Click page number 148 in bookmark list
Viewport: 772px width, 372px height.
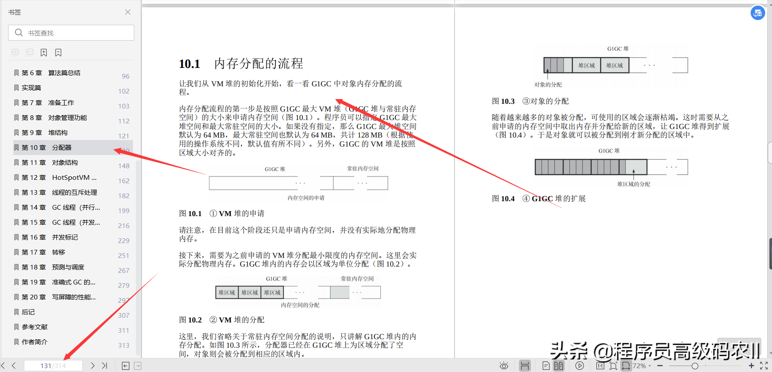[124, 166]
